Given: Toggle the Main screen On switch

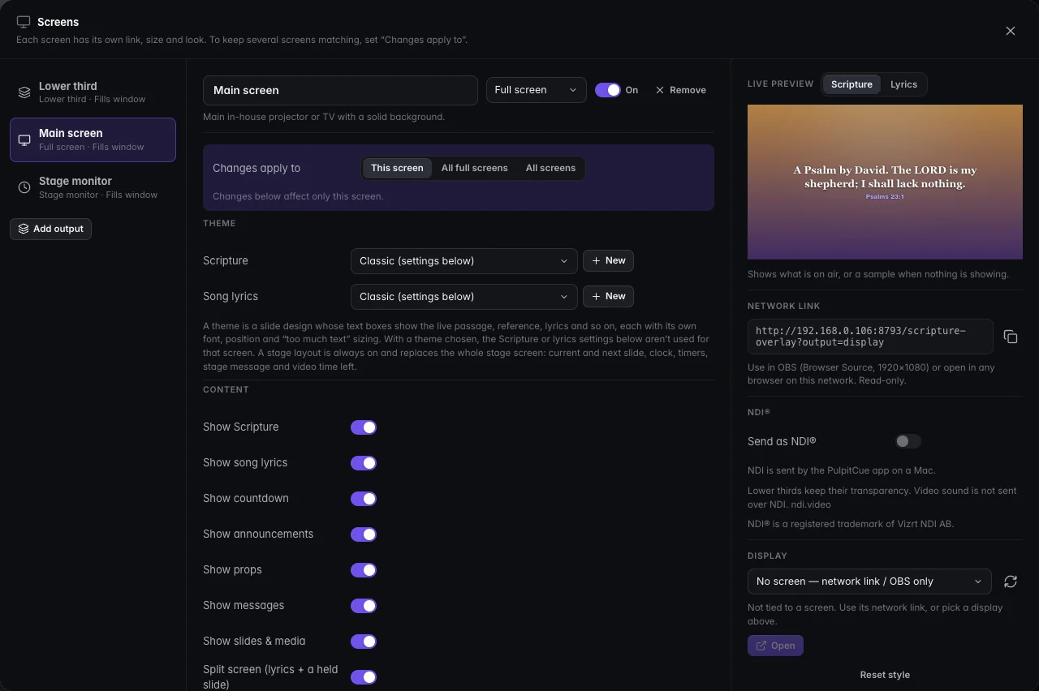Looking at the screenshot, I should pyautogui.click(x=608, y=90).
